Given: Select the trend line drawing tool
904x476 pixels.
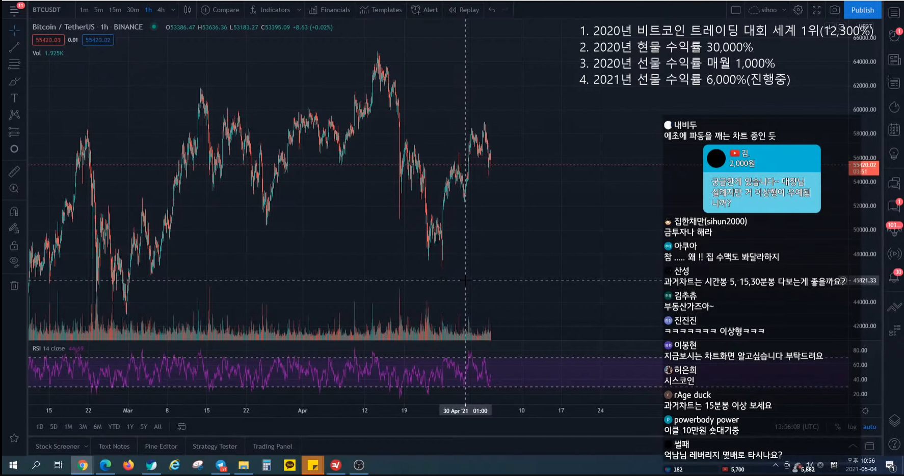Looking at the screenshot, I should pyautogui.click(x=14, y=47).
